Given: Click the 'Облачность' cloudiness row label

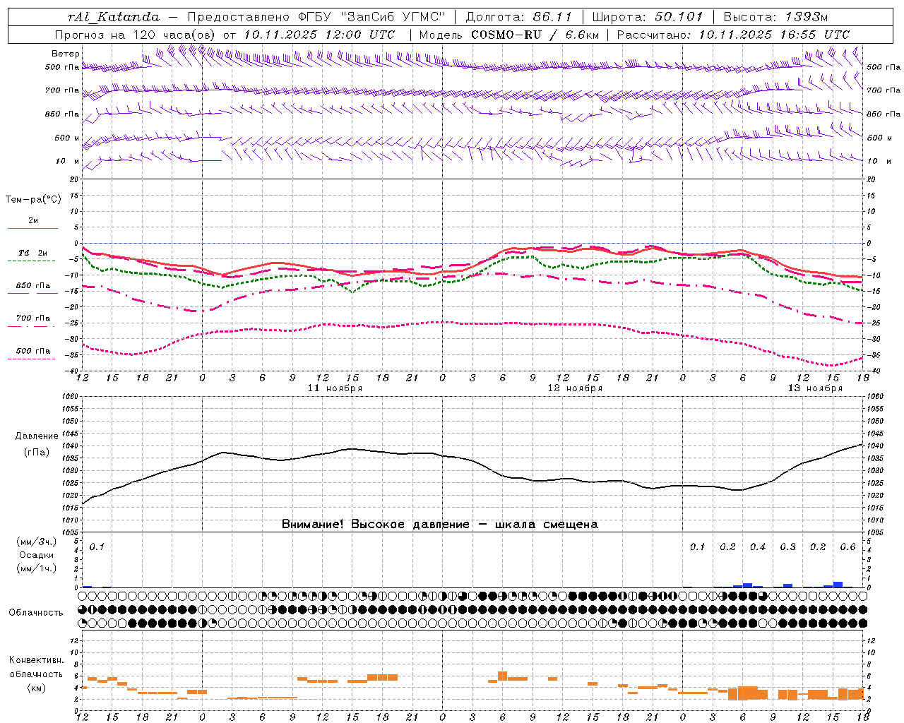Looking at the screenshot, I should (x=36, y=613).
